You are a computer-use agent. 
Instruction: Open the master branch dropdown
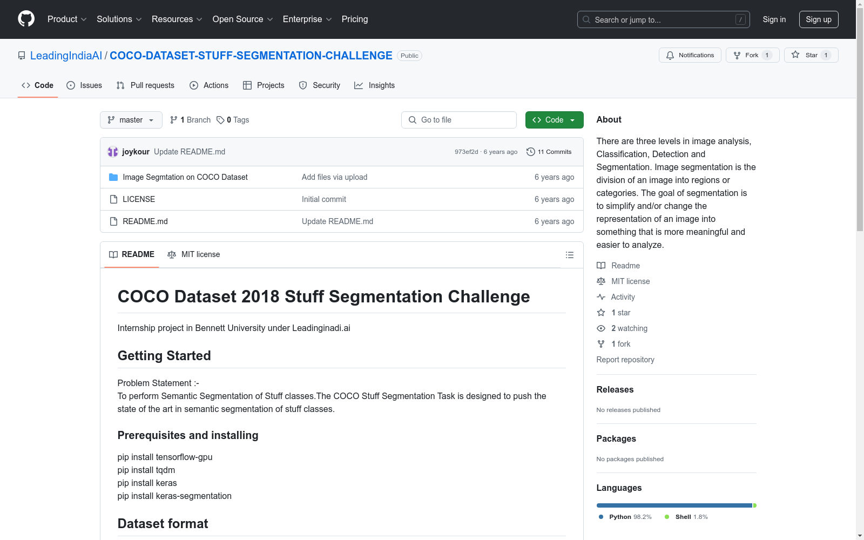pyautogui.click(x=131, y=120)
